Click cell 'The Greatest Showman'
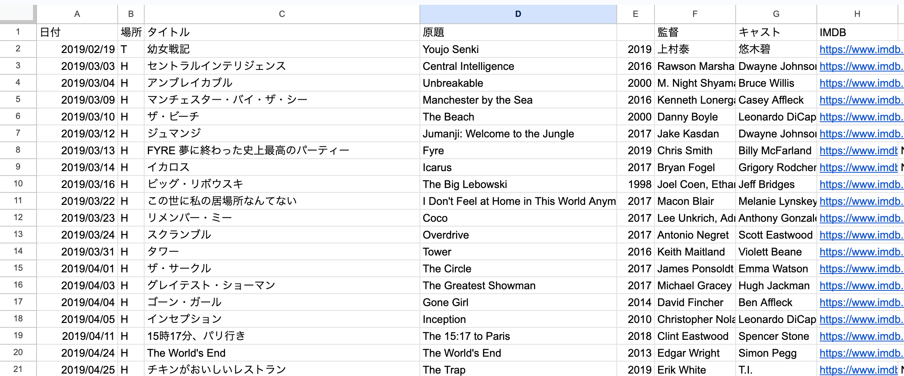Image resolution: width=904 pixels, height=376 pixels. click(518, 286)
